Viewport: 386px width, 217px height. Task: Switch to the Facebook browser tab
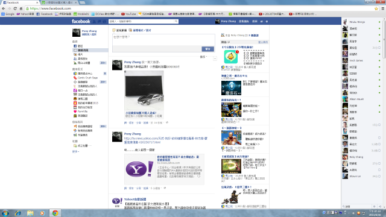20,2
